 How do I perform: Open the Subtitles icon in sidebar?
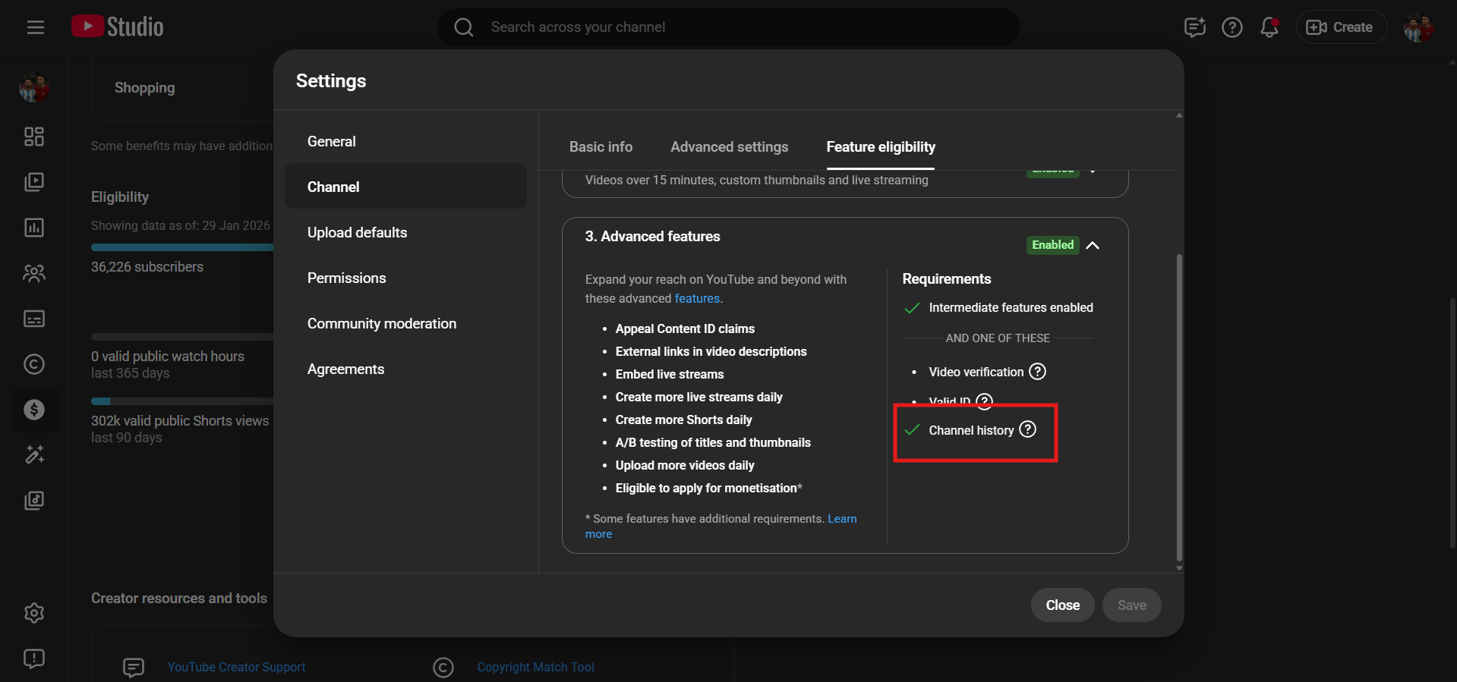click(x=34, y=319)
